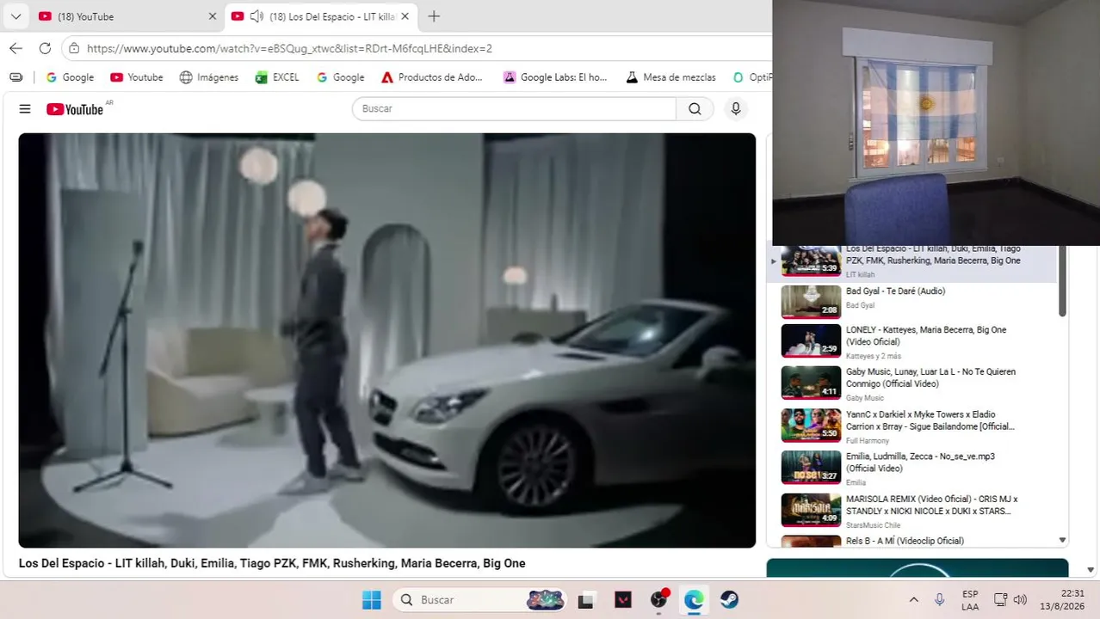Close the Los Del Espacio tab
The width and height of the screenshot is (1100, 619).
(x=405, y=16)
